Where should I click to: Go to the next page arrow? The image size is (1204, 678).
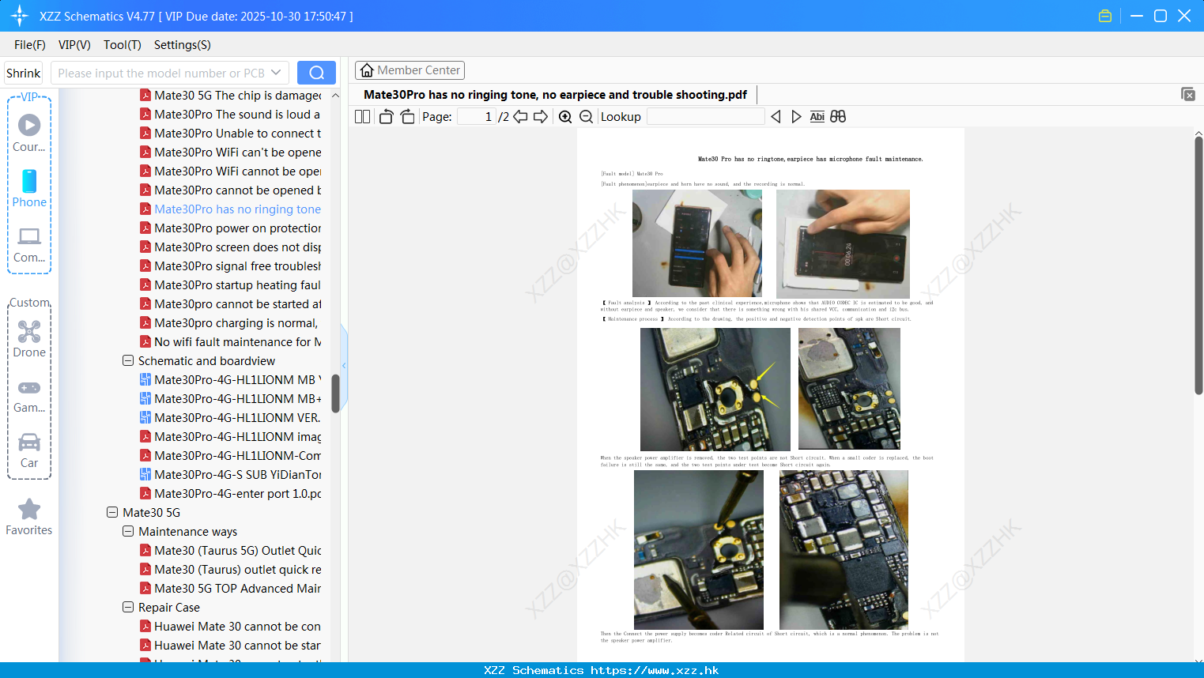click(541, 117)
